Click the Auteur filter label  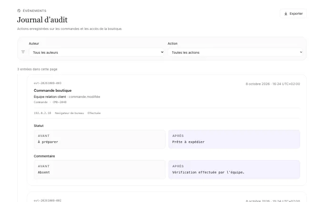(x=34, y=44)
